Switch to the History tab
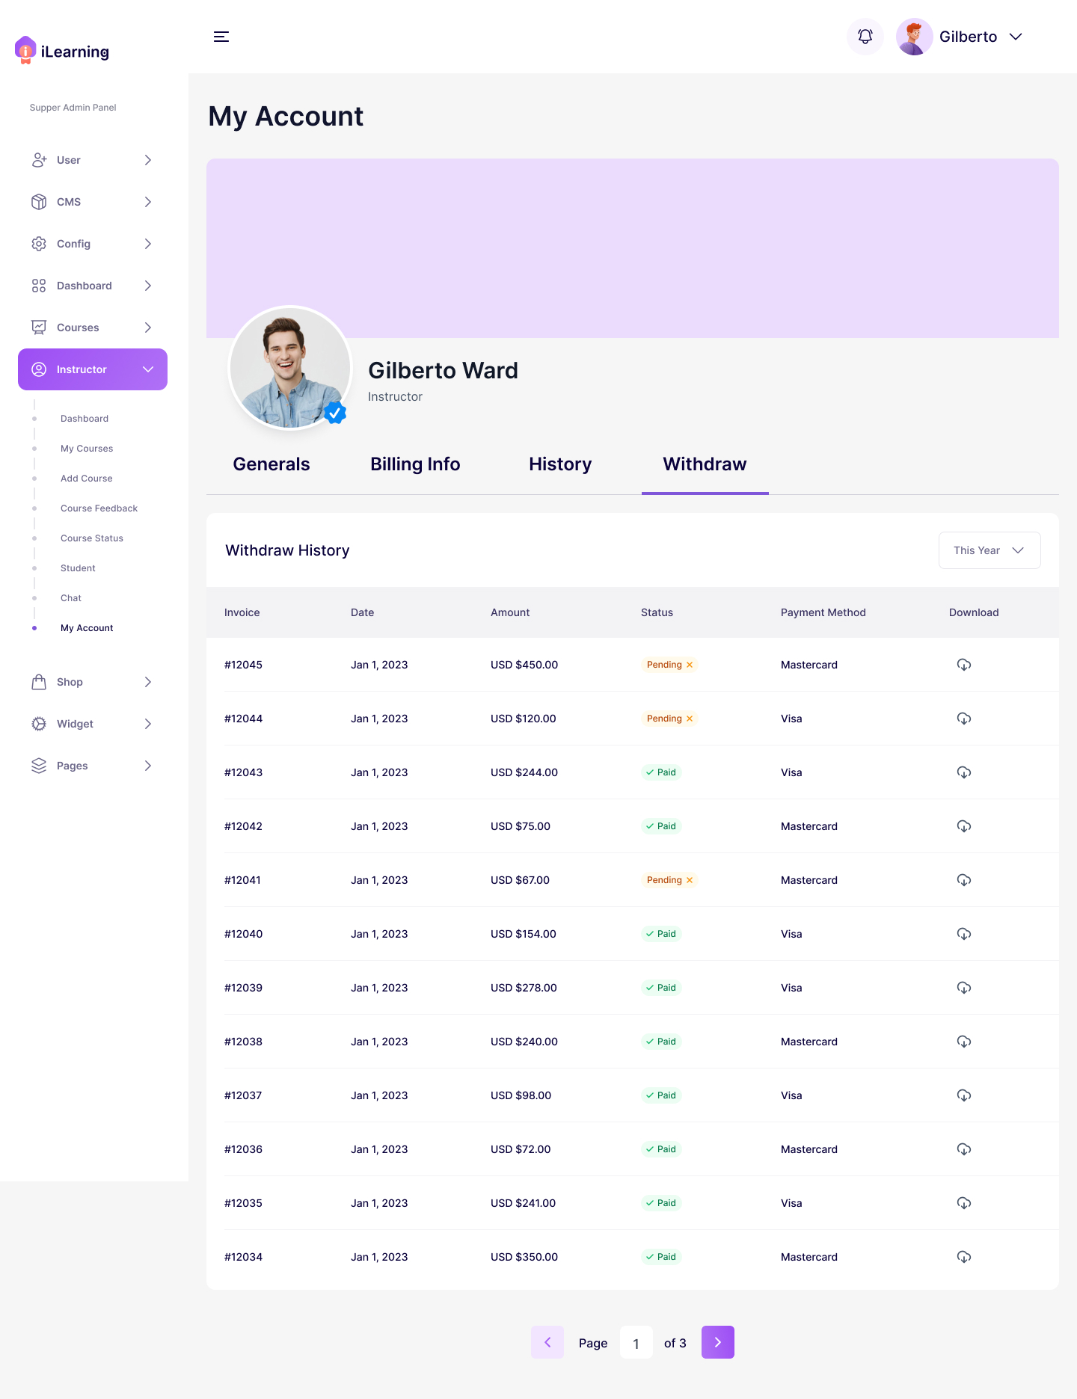 pyautogui.click(x=560, y=464)
